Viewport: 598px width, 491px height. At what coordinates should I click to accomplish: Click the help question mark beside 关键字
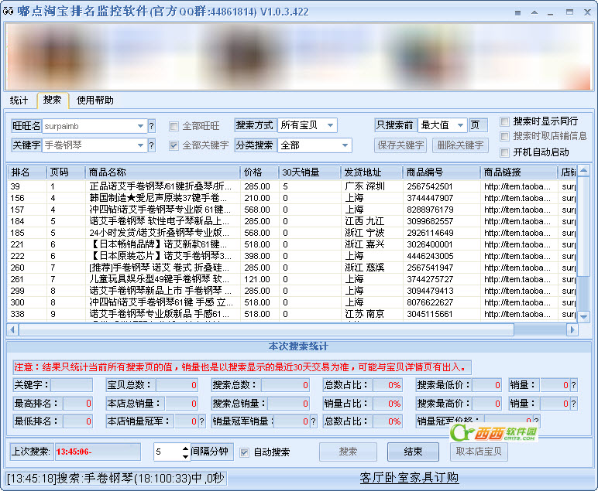[151, 145]
